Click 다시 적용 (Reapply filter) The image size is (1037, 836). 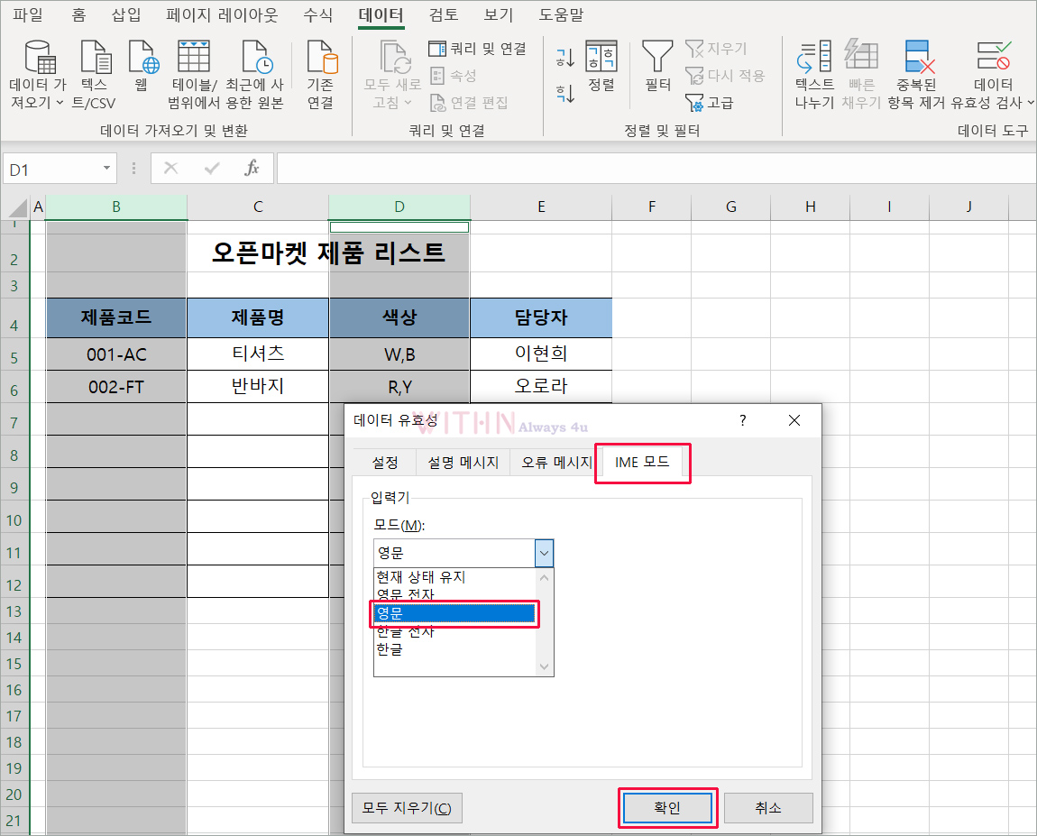coord(725,76)
